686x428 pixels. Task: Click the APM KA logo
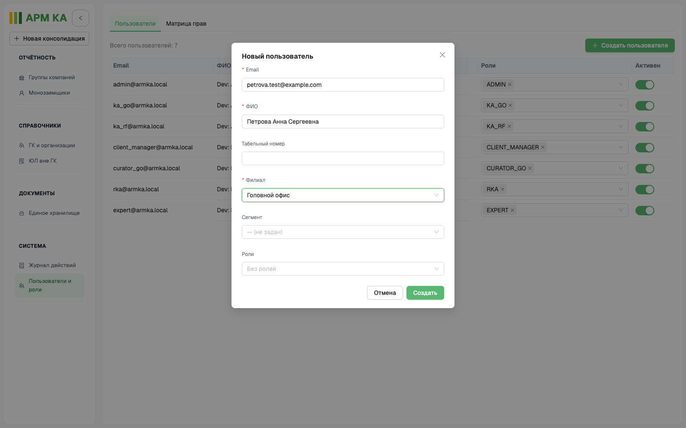(x=38, y=18)
